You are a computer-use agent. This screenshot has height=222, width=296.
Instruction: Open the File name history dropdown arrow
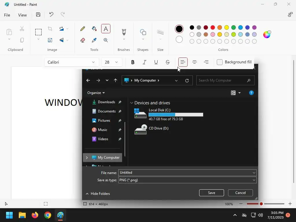coord(254,173)
